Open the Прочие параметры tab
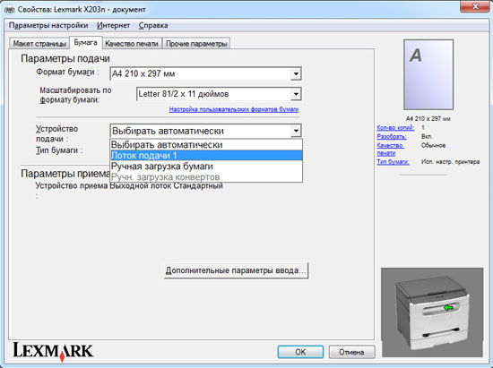493x368 pixels. pos(196,44)
